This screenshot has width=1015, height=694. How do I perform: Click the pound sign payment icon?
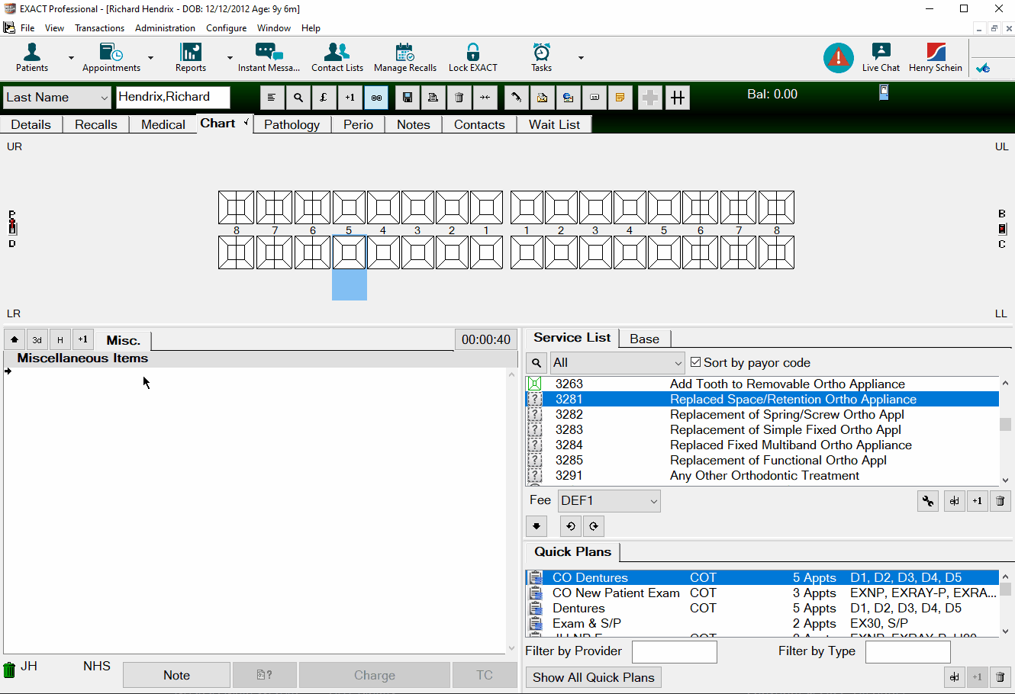324,98
